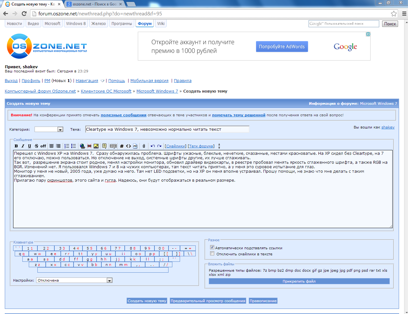Image resolution: width=408 pixels, height=314 pixels.
Task: Open 'полезные сообщения' link
Action: 123,115
